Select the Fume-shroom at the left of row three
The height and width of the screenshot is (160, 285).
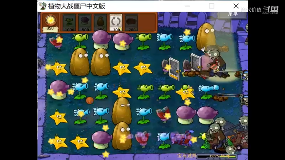point(59,90)
